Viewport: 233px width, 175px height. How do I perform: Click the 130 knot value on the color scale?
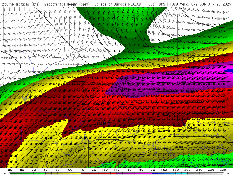point(105,170)
